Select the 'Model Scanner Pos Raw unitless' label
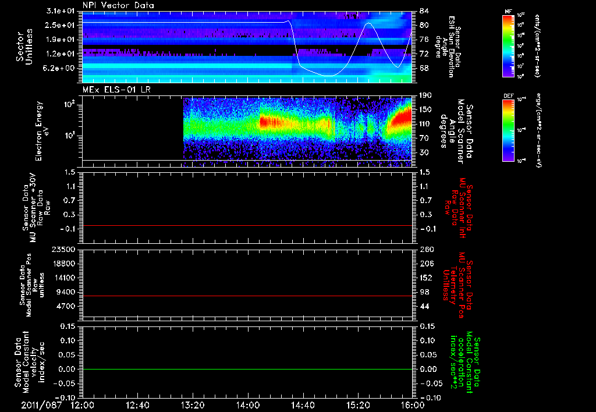Image resolution: width=596 pixels, height=412 pixels. [33, 285]
